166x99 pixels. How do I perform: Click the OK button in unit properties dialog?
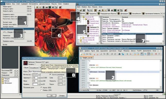52,96
